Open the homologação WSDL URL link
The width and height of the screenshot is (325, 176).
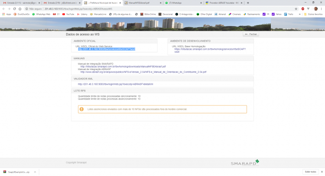click(x=210, y=51)
